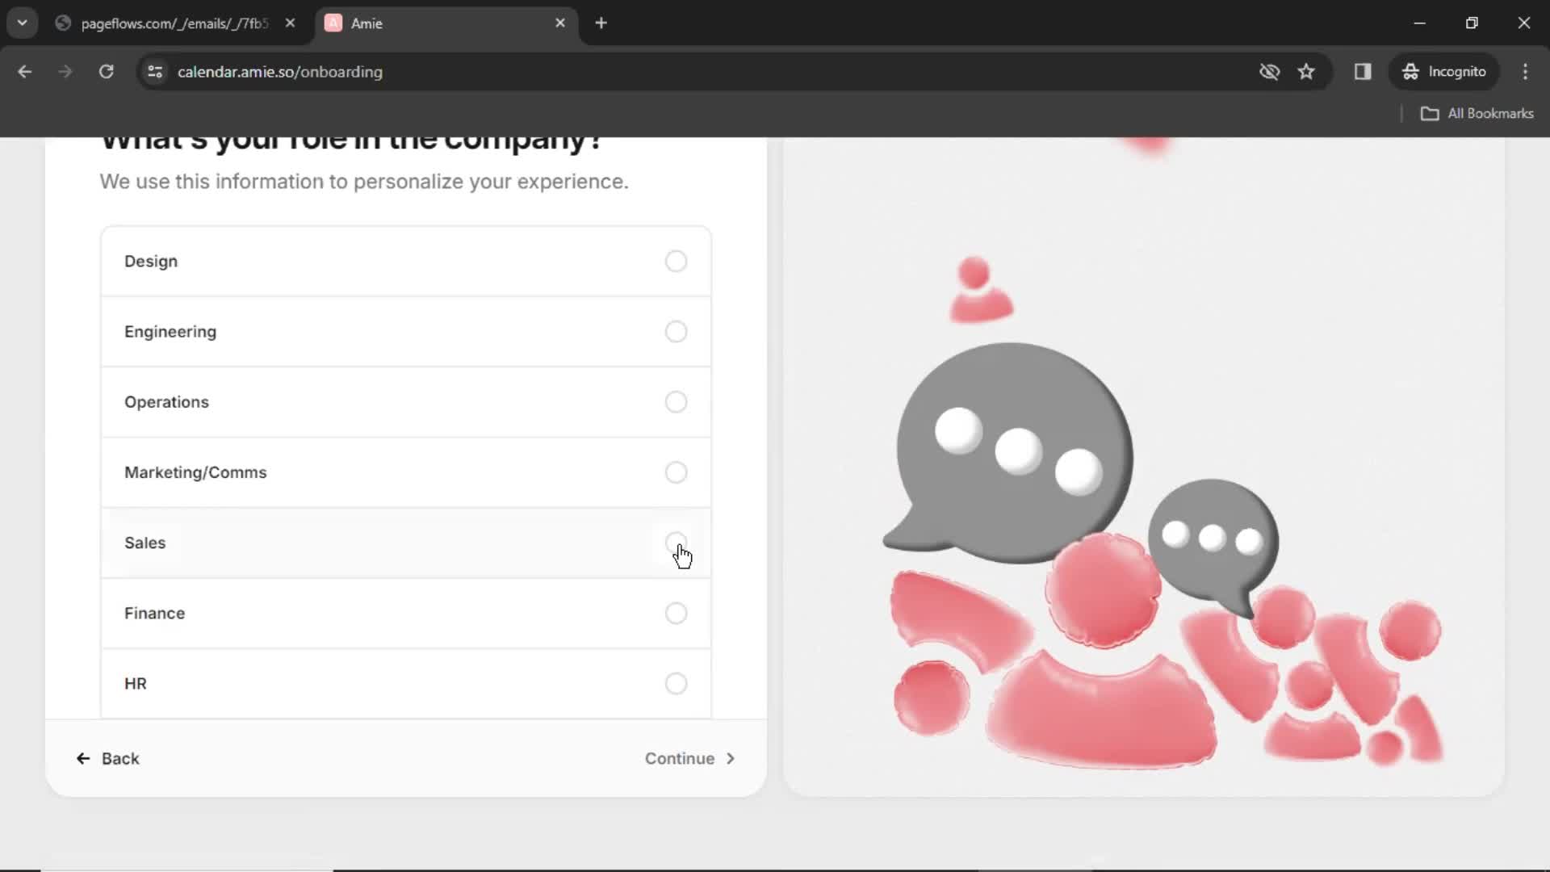
Task: Select the Design role option
Action: (x=675, y=260)
